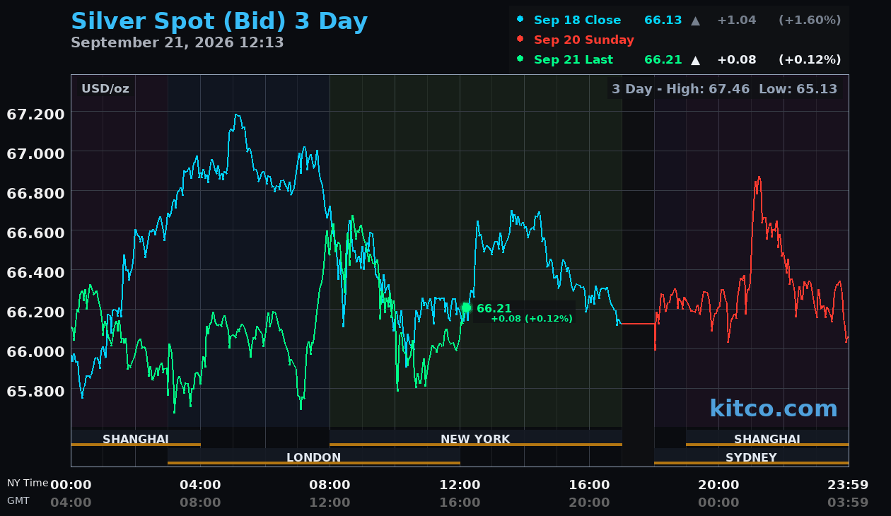Click the 08:00 NY time label in white

tap(330, 485)
